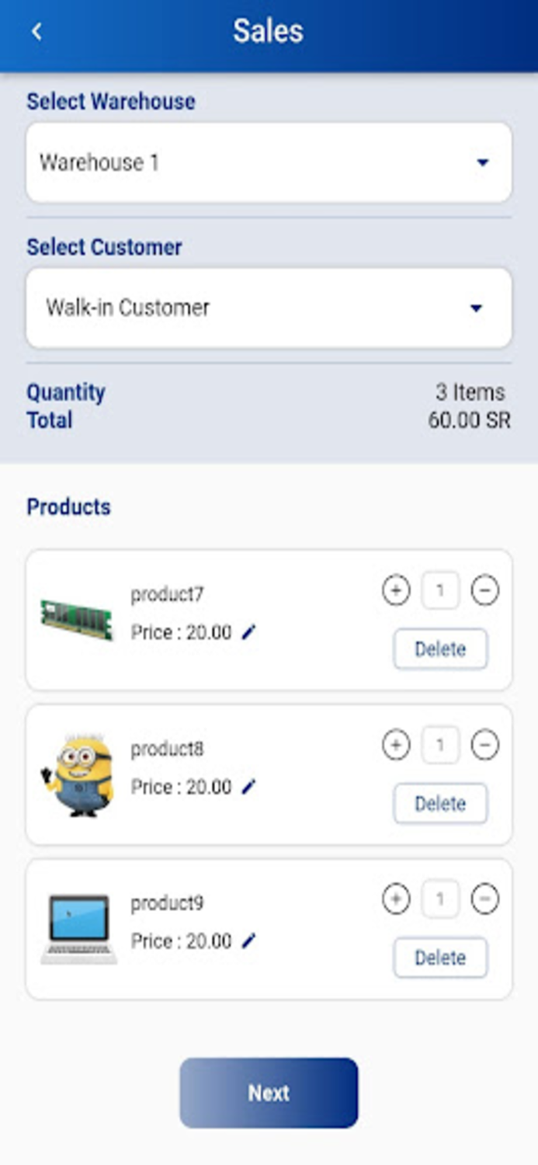Viewport: 538px width, 1165px height.
Task: Open the Select Warehouse dropdown
Action: tap(269, 162)
